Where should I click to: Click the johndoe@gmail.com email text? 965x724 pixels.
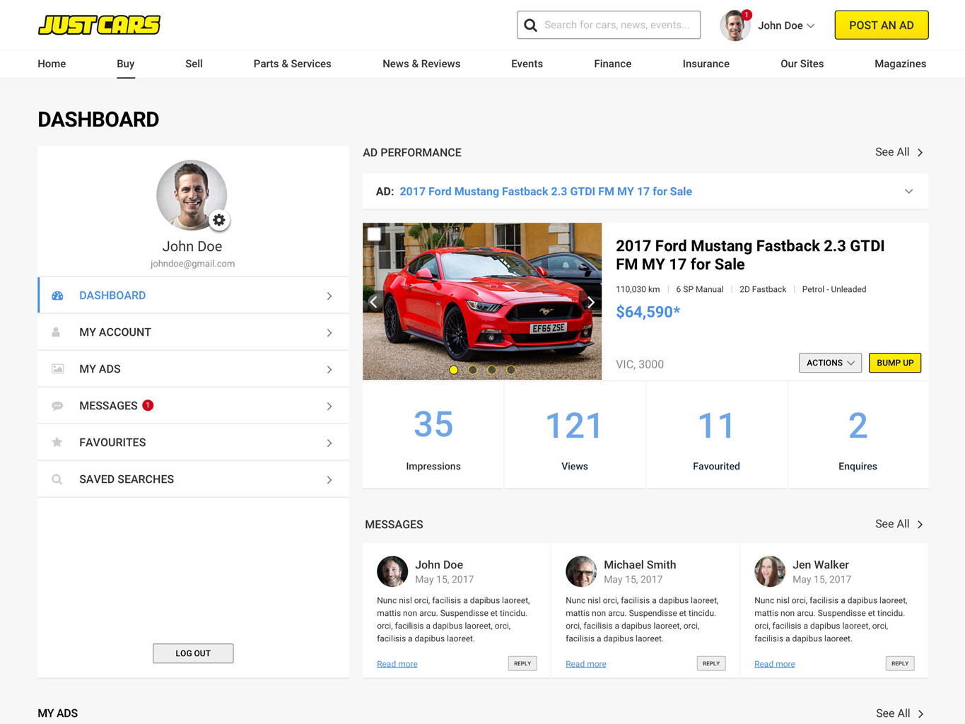192,264
